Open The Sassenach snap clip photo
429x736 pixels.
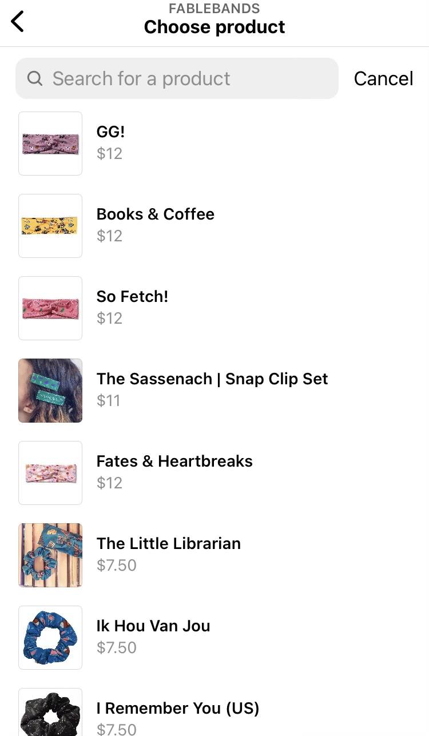pos(50,391)
